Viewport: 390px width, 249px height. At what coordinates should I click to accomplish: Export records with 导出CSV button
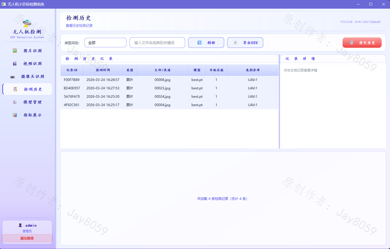pyautogui.click(x=245, y=43)
